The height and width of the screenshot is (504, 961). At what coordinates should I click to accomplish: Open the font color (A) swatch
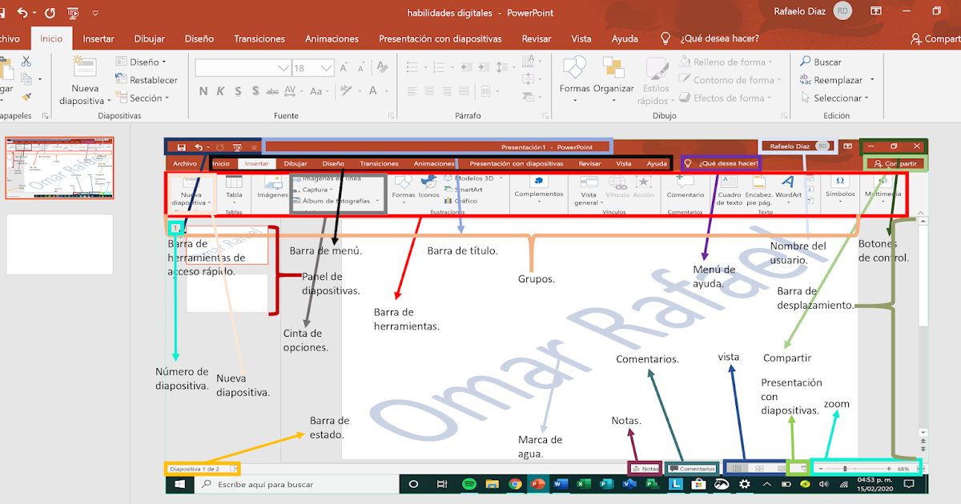tap(373, 91)
